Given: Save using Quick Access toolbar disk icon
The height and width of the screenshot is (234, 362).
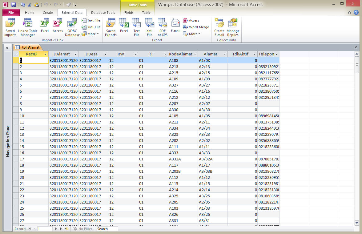Looking at the screenshot, I should (14, 5).
